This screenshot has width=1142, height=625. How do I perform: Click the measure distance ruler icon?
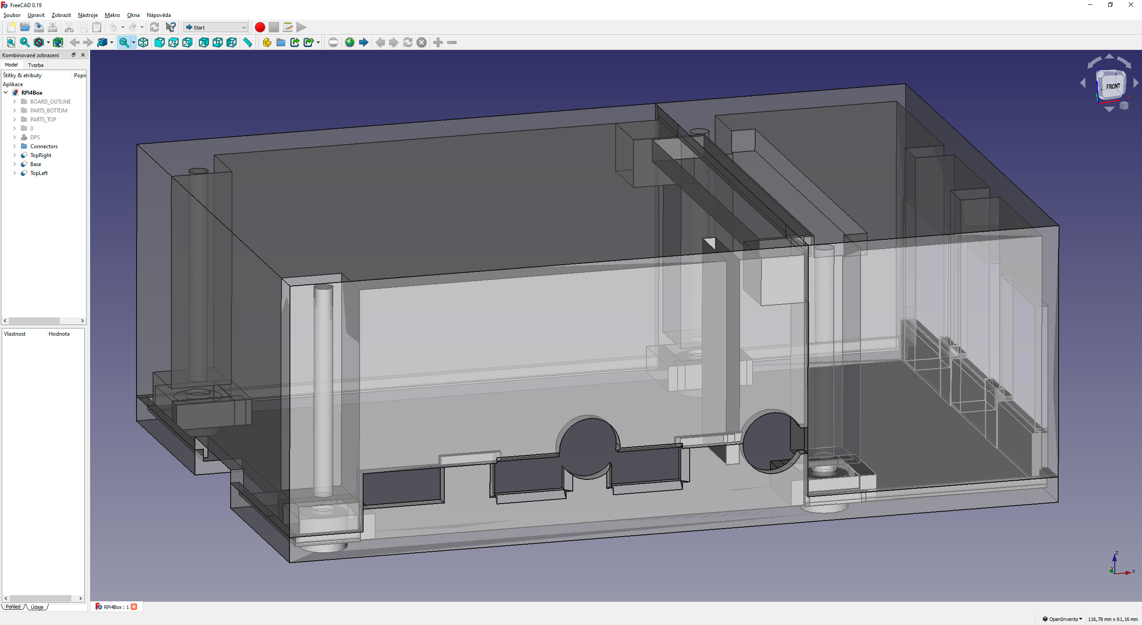pos(248,42)
